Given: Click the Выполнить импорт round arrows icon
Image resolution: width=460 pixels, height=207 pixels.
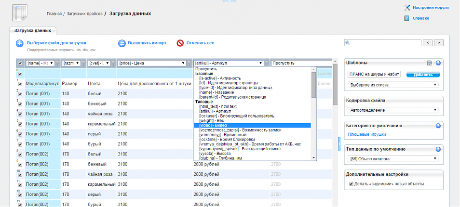Looking at the screenshot, I should click(x=122, y=43).
